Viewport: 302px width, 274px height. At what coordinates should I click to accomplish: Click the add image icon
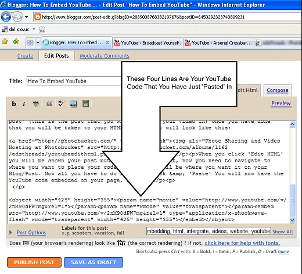click(x=74, y=104)
